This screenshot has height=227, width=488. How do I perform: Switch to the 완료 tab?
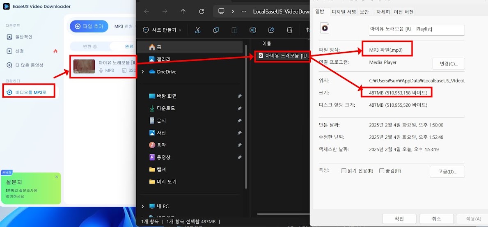coord(129,46)
